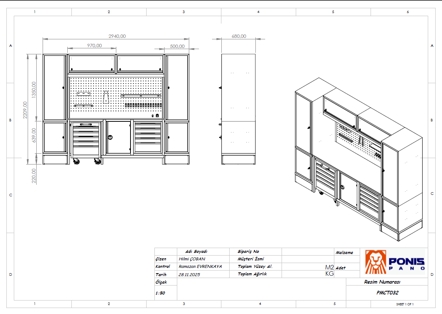Click the SHEET 1 OF 1 label
Screen dimensions: 442x314
coord(405,304)
